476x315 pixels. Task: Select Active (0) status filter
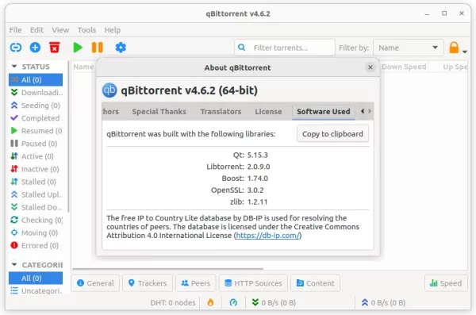pyautogui.click(x=36, y=156)
